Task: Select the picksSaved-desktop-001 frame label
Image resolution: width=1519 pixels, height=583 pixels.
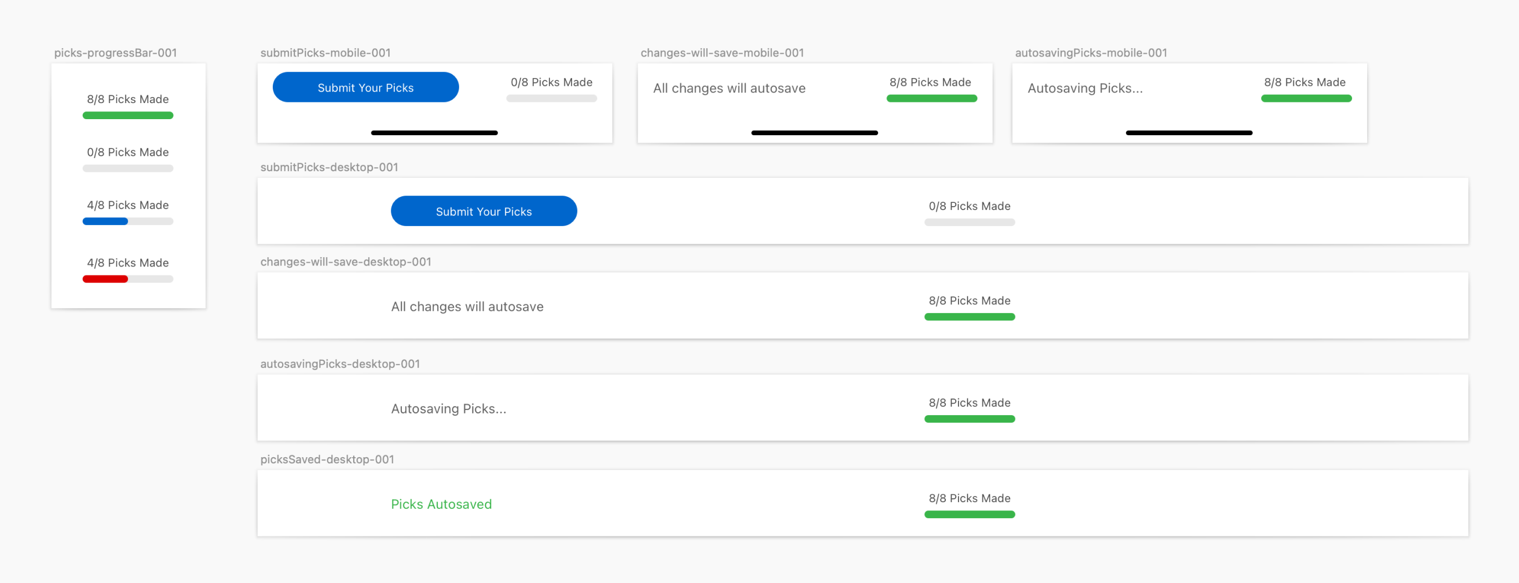Action: pyautogui.click(x=327, y=459)
